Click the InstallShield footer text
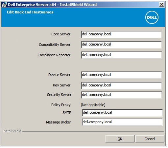 pos(12,131)
